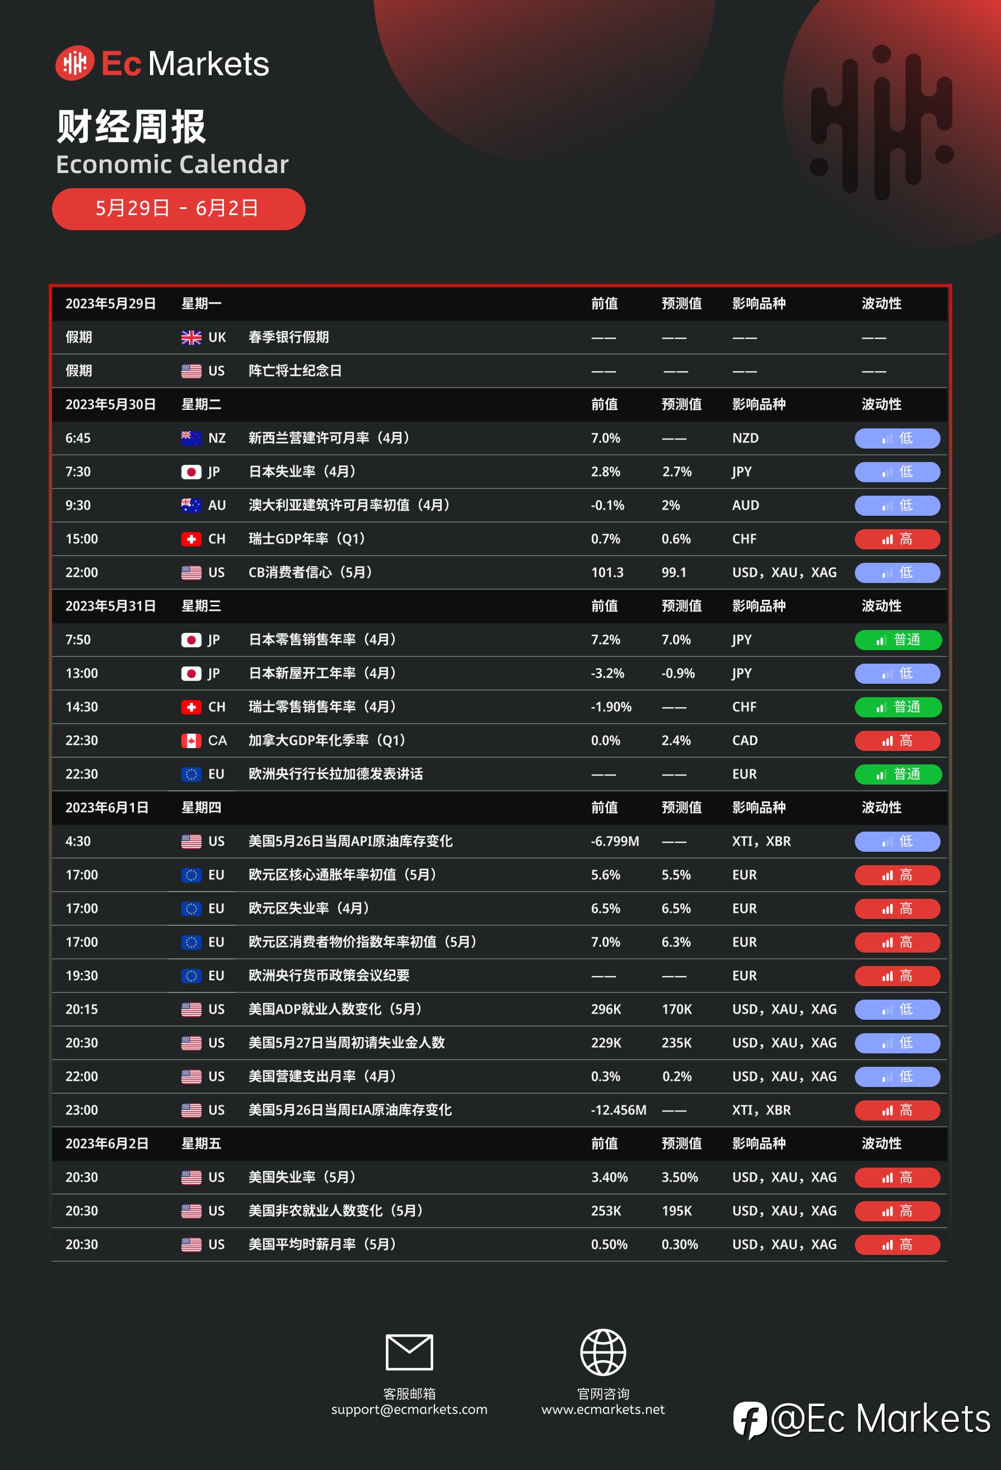
Task: Click the Ec Markets logo icon at top
Action: [74, 63]
